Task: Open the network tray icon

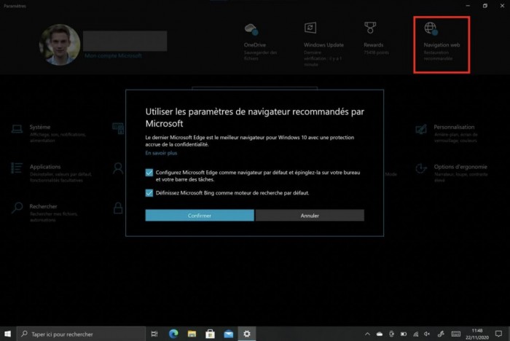Action: 416,334
